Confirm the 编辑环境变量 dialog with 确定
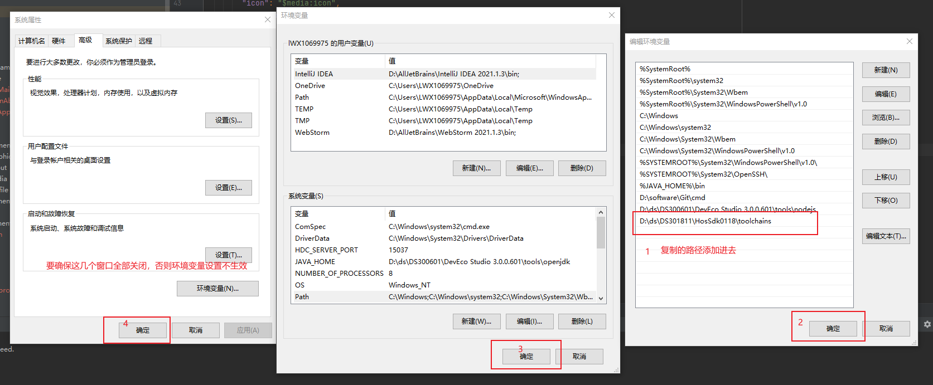Viewport: 933px width, 385px height. coord(833,329)
